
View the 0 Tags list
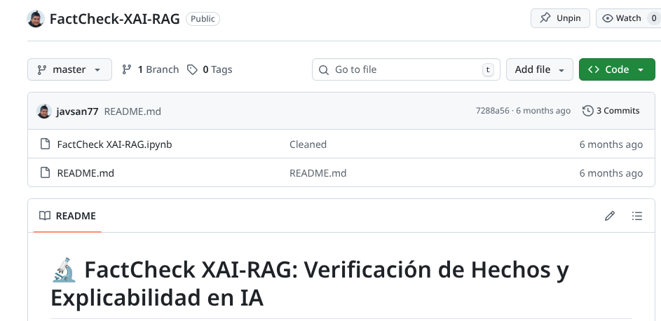(x=210, y=69)
